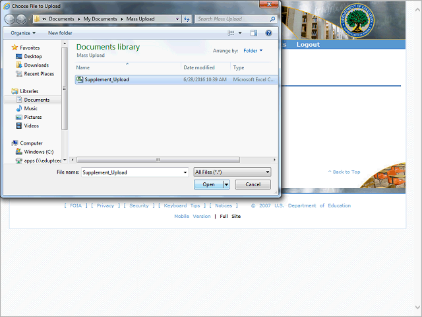Viewport: 422px width, 317px height.
Task: Select the Supplement_Upload file row
Action: pos(177,79)
